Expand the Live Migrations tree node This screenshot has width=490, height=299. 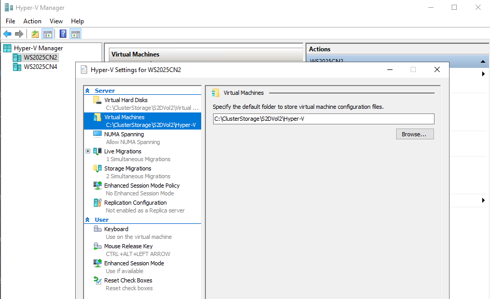pos(88,151)
